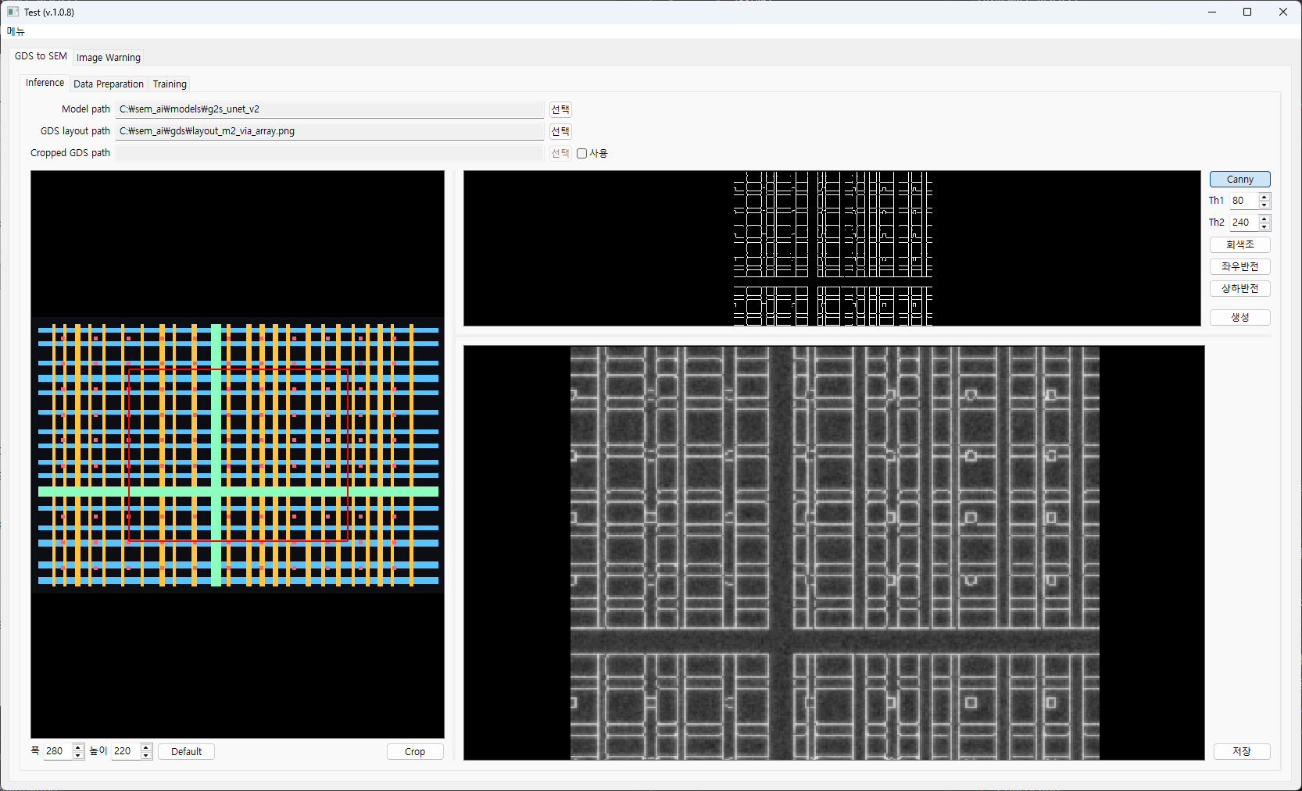Click the 저장 save button
This screenshot has height=791, width=1302.
(1242, 751)
